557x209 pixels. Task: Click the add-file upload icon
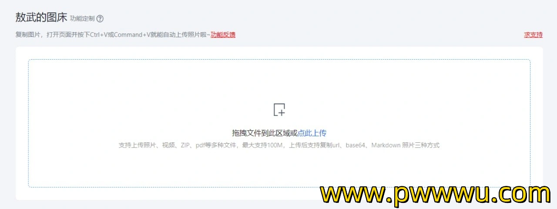pyautogui.click(x=279, y=110)
